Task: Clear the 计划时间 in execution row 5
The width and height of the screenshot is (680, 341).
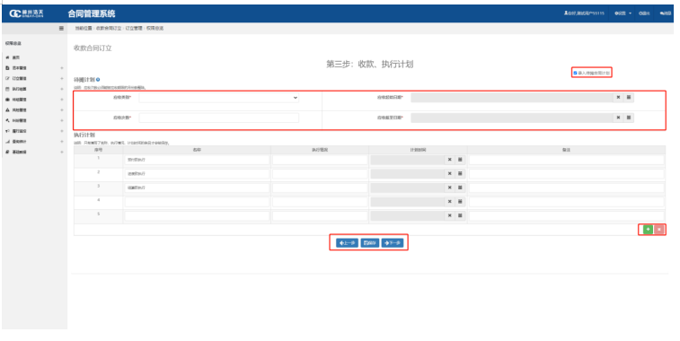Action: pyautogui.click(x=450, y=215)
